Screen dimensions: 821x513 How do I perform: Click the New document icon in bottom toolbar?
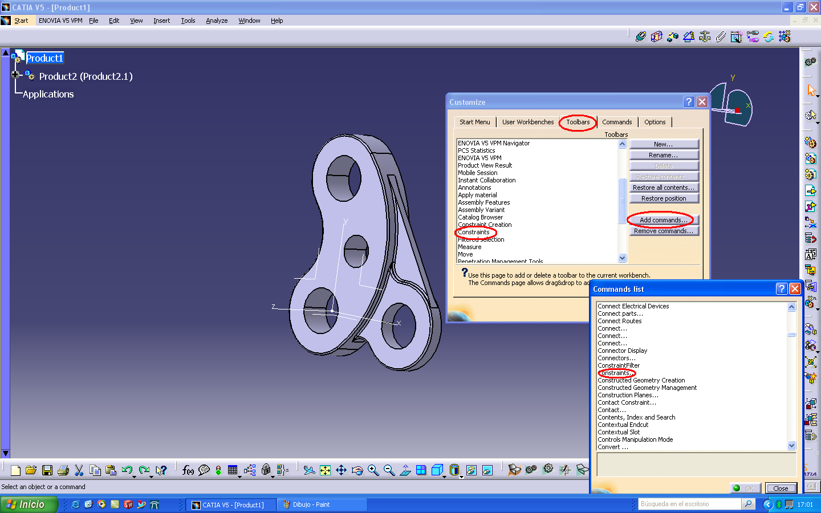coord(16,470)
